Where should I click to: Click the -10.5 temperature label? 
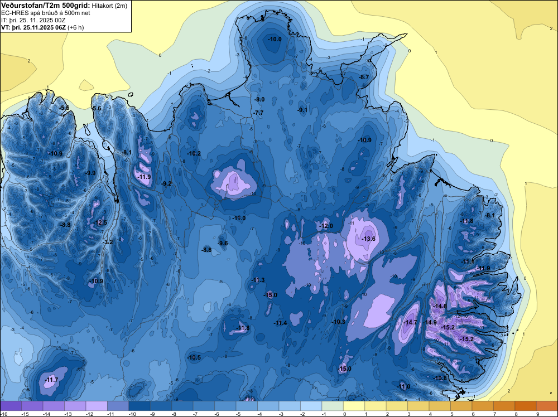pos(194,358)
